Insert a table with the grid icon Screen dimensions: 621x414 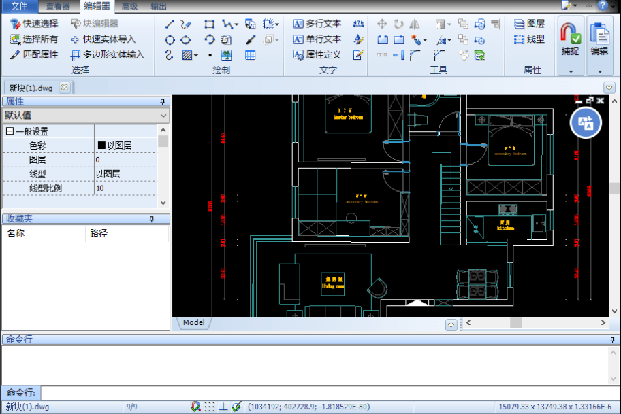pyautogui.click(x=251, y=55)
